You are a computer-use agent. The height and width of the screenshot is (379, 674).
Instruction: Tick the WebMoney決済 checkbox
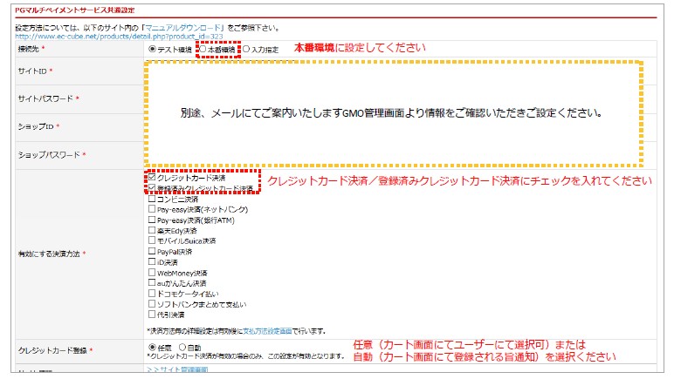152,272
